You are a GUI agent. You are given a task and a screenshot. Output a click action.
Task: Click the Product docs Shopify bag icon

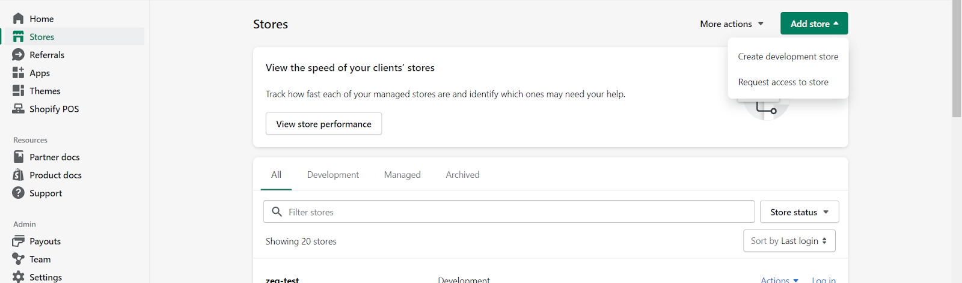coord(18,175)
